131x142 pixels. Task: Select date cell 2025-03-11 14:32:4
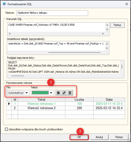point(109,104)
